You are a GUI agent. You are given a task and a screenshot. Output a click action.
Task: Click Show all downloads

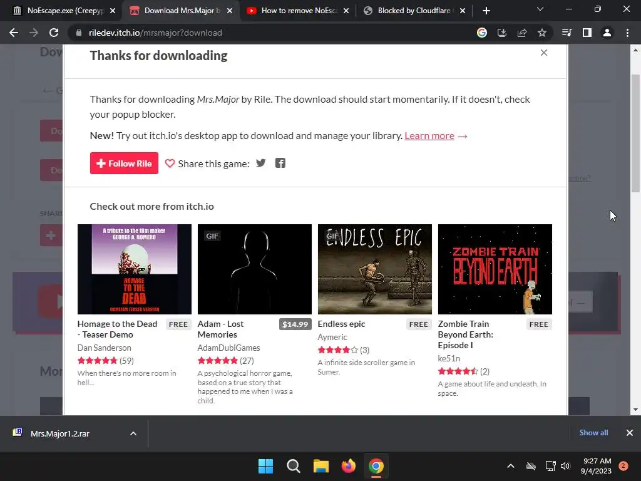[x=593, y=433]
